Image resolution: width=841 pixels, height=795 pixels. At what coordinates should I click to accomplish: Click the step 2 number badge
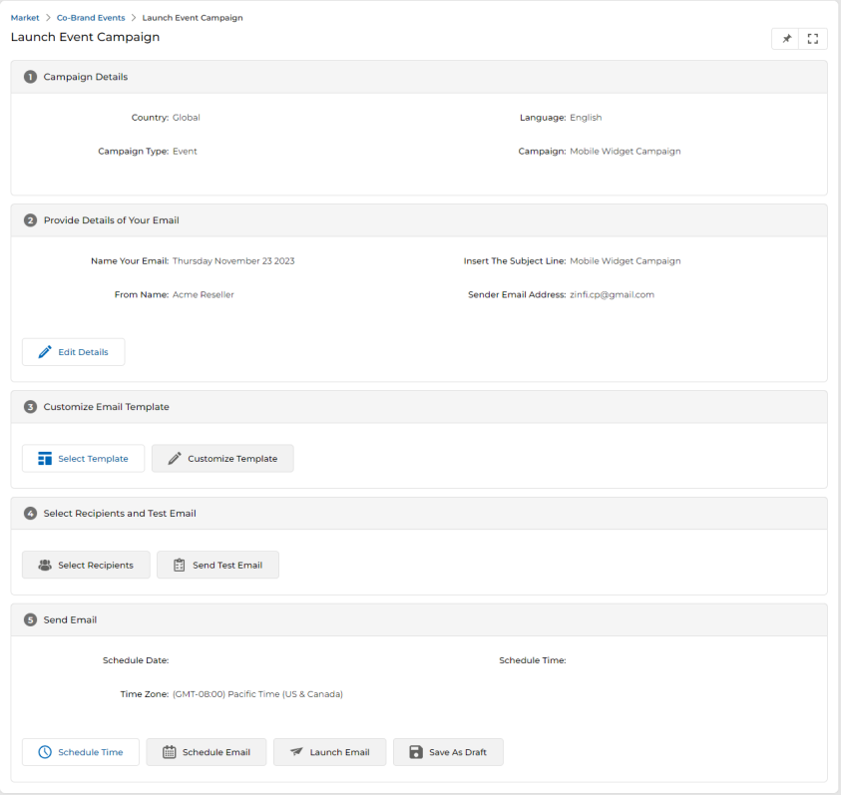(30, 220)
